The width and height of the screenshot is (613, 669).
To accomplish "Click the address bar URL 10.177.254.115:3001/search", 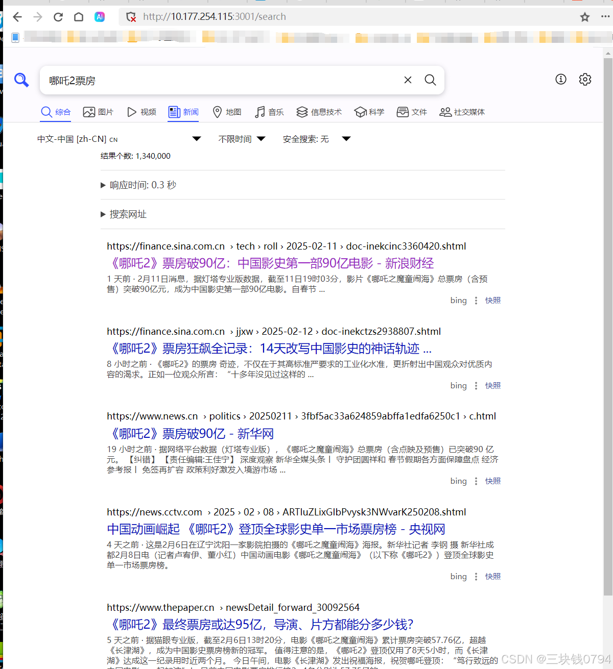I will (215, 17).
